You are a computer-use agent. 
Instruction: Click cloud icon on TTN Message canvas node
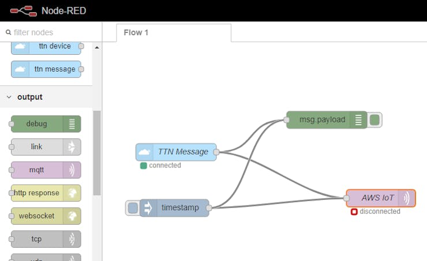pos(144,152)
